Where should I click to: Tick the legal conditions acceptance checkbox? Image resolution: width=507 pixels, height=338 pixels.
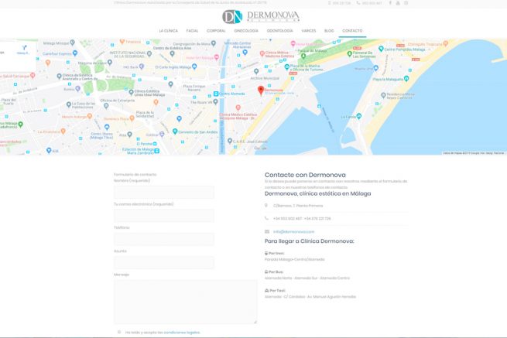click(x=119, y=332)
